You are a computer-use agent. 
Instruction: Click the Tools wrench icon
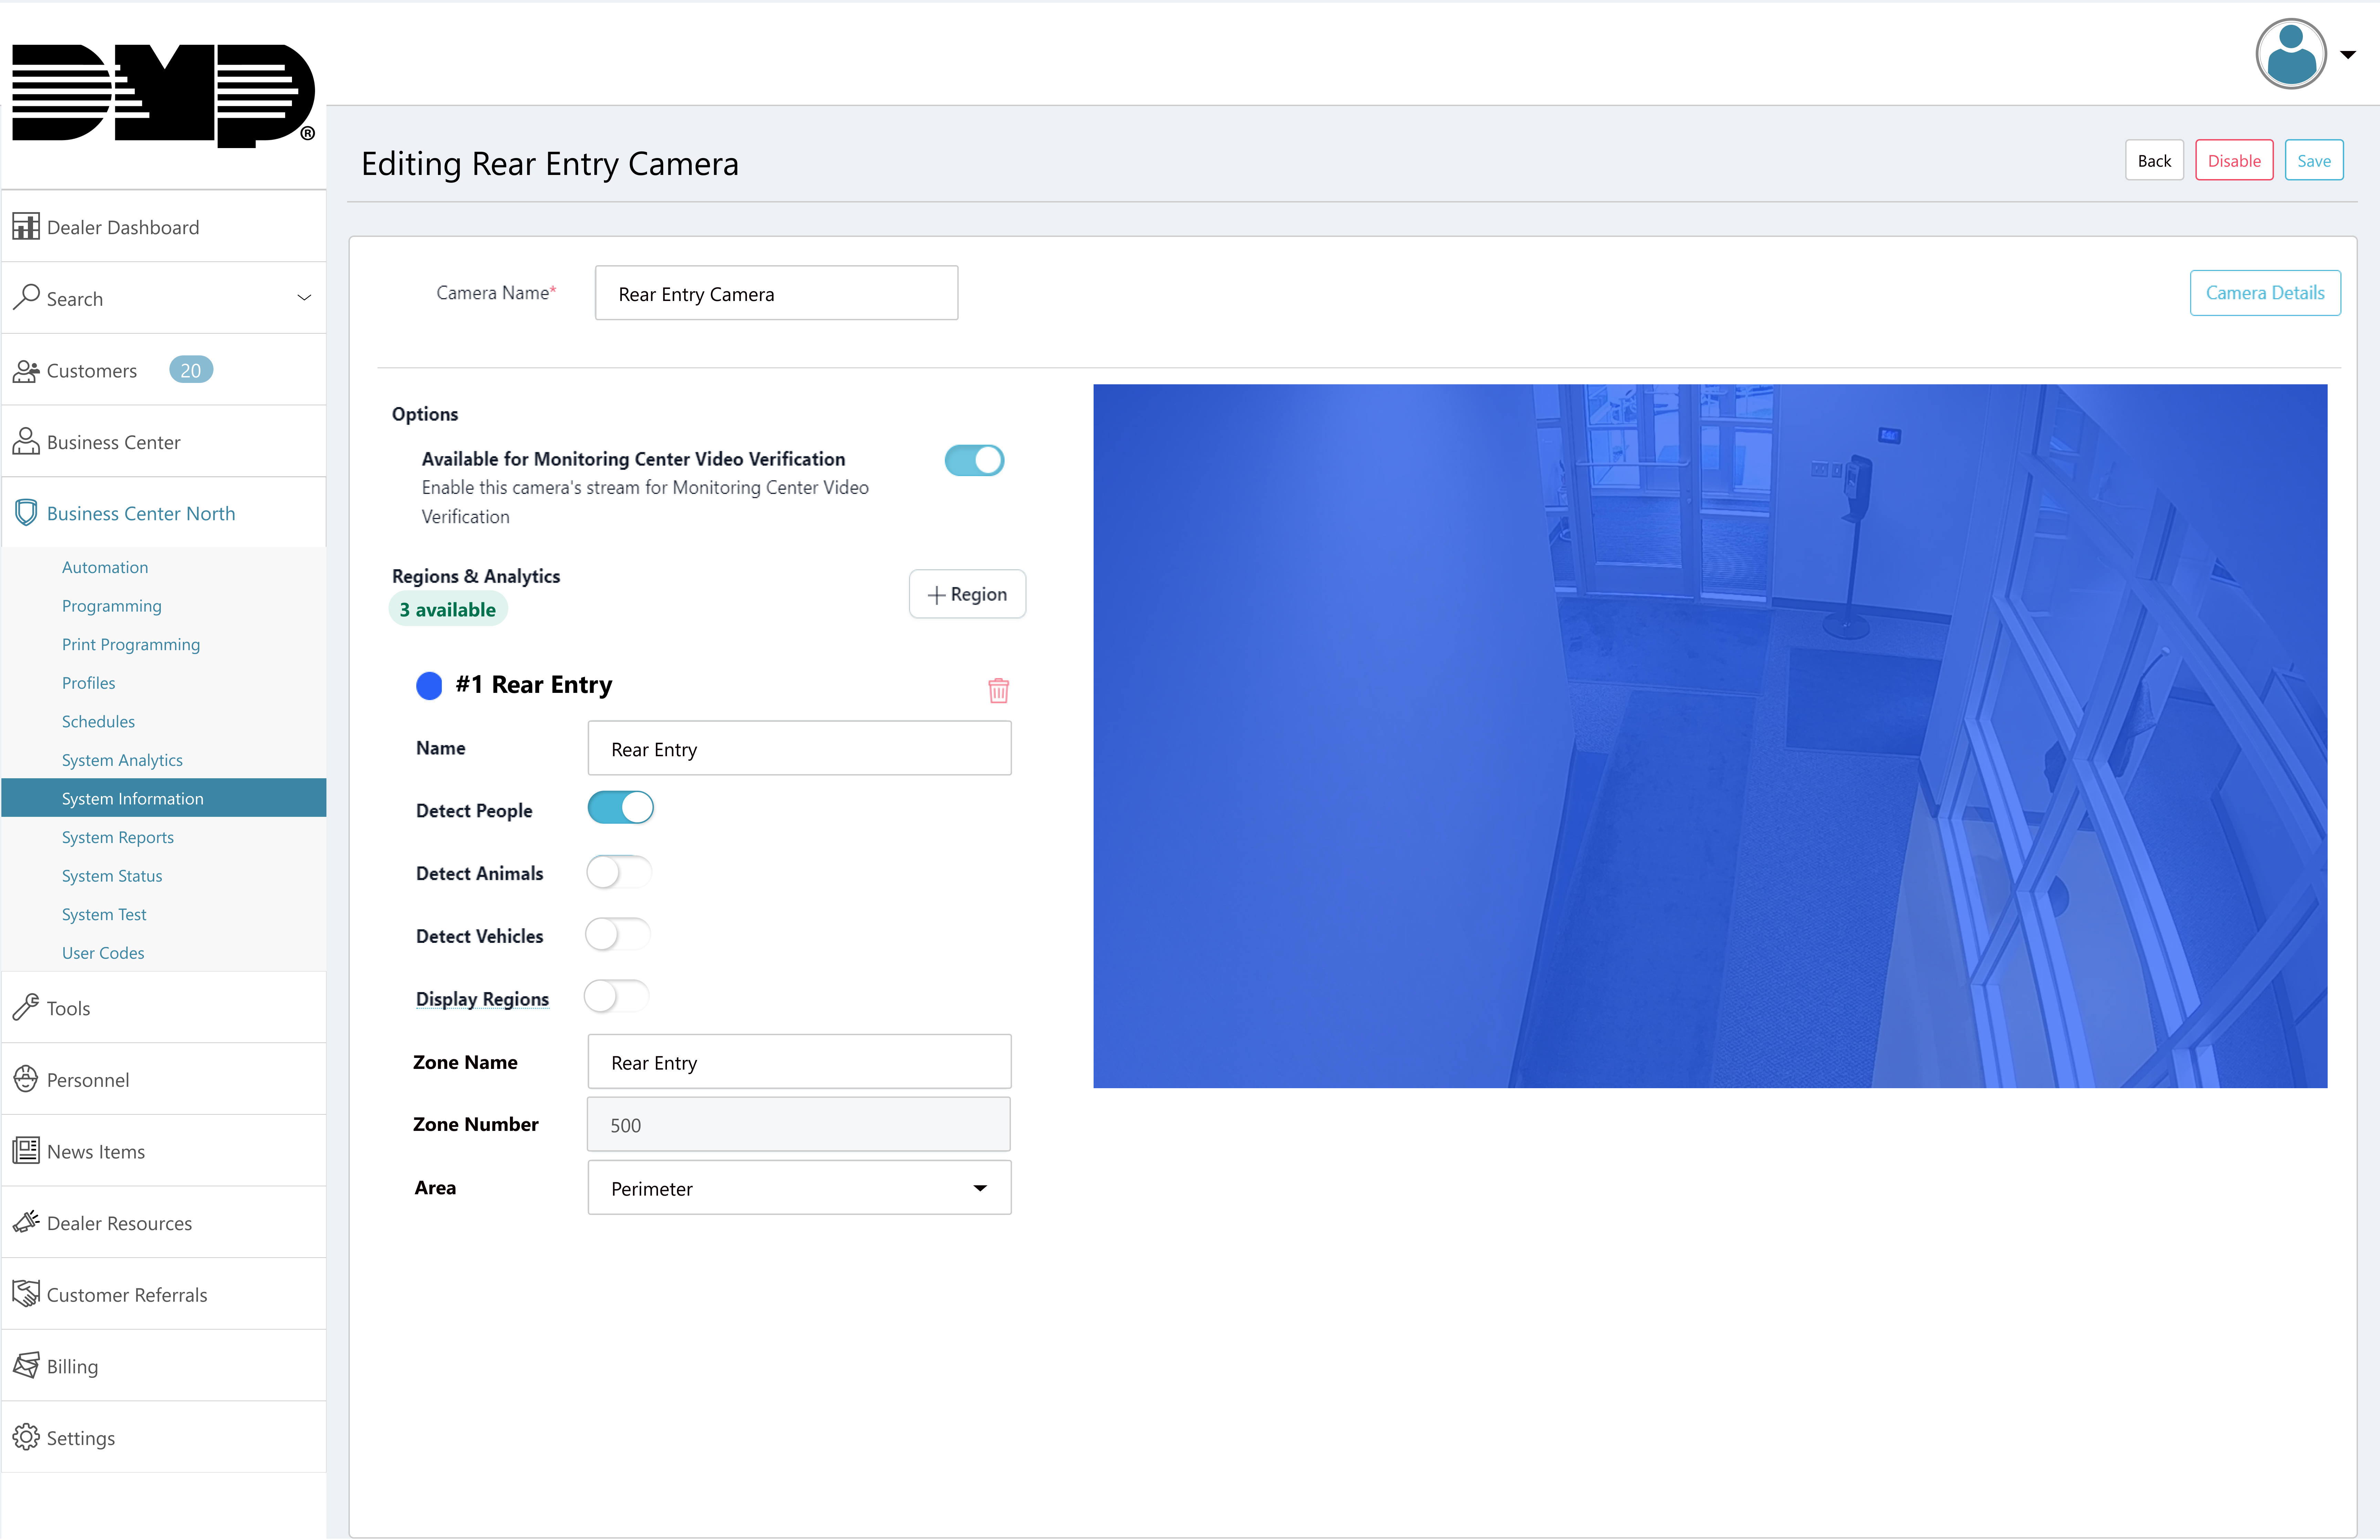26,1007
